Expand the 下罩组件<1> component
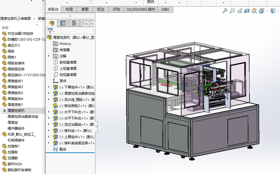This screenshot has height=174, width=280. point(49,87)
